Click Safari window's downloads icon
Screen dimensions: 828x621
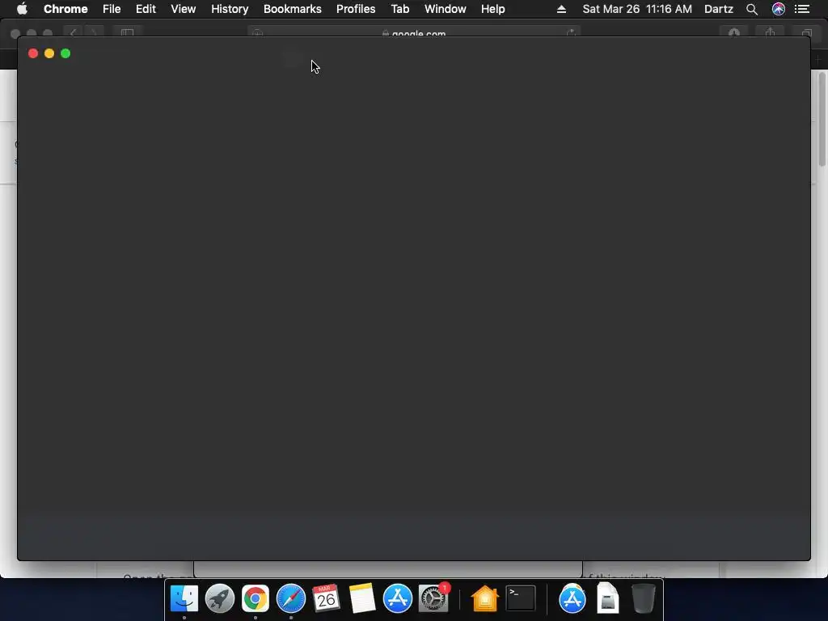pyautogui.click(x=734, y=32)
